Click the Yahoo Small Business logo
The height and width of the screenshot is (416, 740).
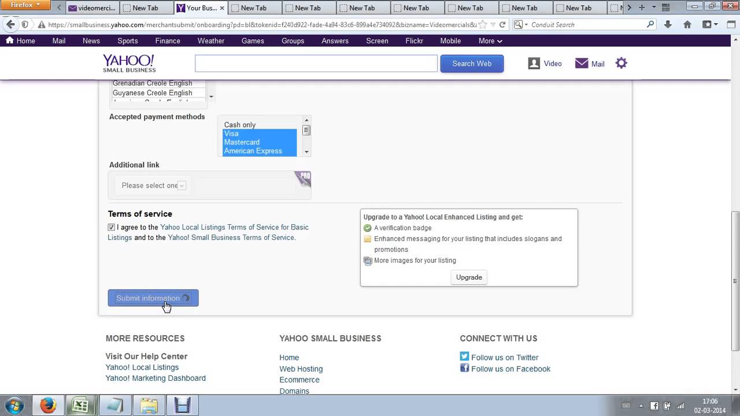point(129,64)
